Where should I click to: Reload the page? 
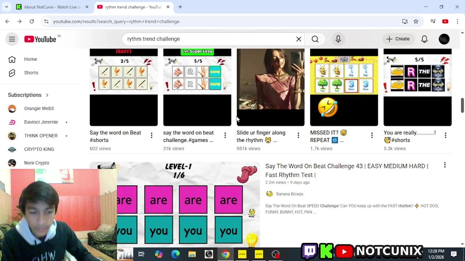tap(32, 21)
